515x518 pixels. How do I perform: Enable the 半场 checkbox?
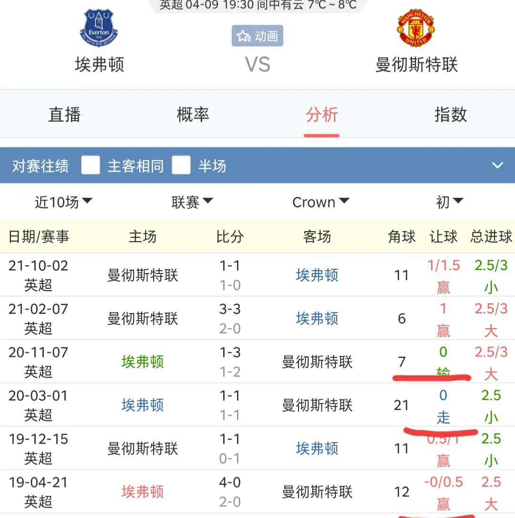point(181,165)
